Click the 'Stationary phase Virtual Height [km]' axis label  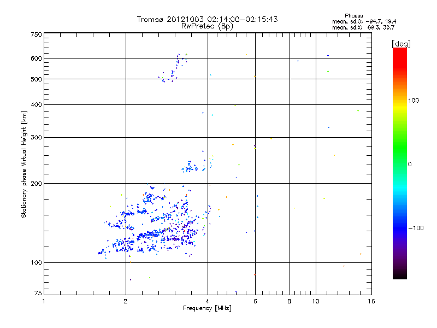24,164
